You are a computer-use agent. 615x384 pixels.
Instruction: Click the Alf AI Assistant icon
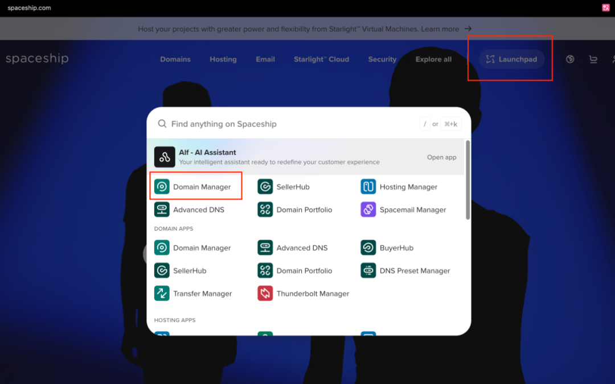pyautogui.click(x=165, y=157)
